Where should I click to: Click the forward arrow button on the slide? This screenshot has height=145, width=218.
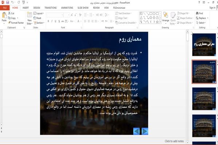[x=144, y=131]
